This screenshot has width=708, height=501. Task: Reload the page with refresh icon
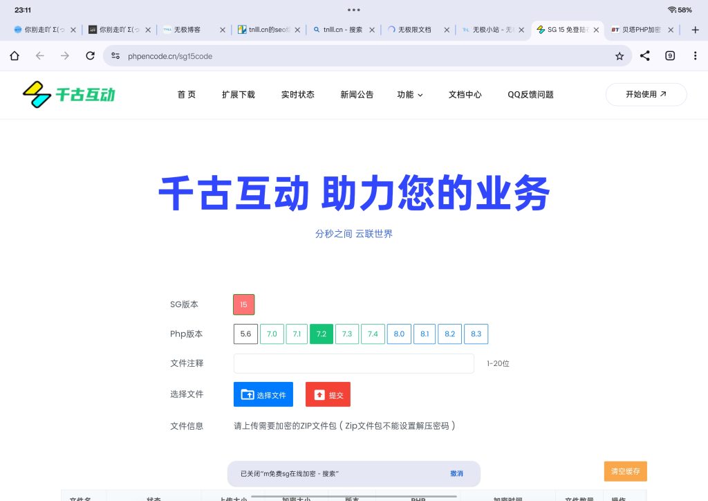click(90, 56)
